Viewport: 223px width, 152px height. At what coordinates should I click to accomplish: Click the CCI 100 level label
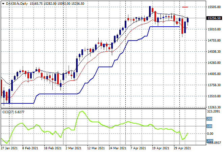[209, 126]
